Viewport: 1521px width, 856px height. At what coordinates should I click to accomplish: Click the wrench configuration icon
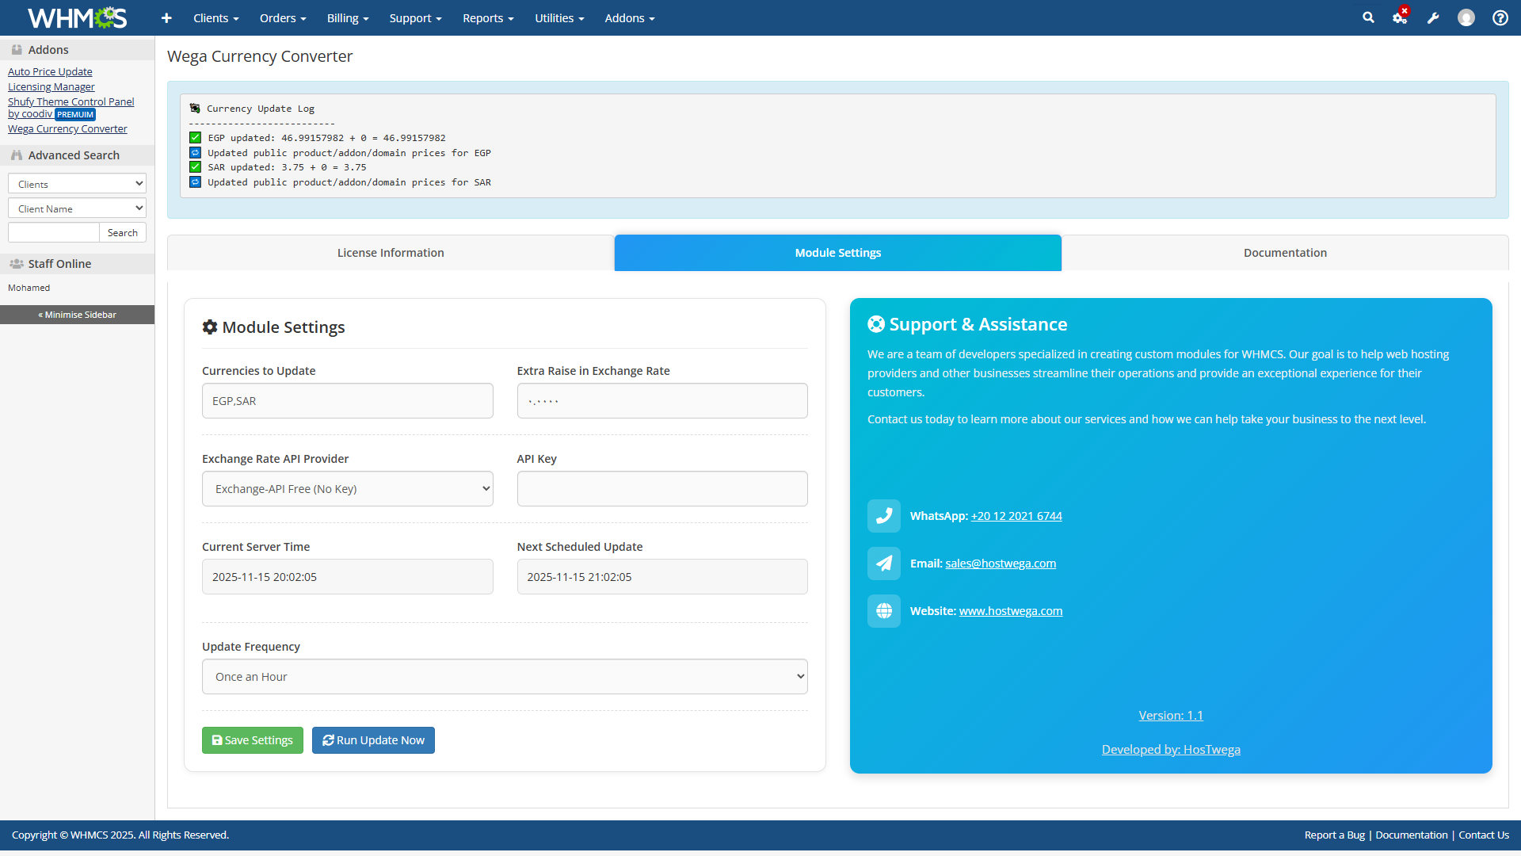pos(1433,17)
